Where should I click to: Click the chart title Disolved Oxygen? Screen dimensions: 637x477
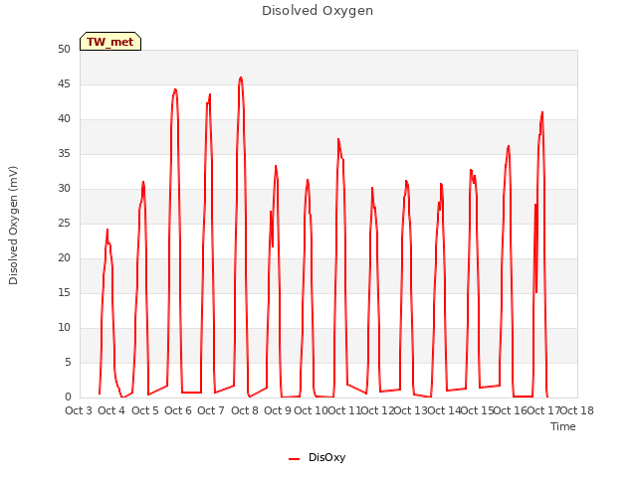(x=318, y=11)
